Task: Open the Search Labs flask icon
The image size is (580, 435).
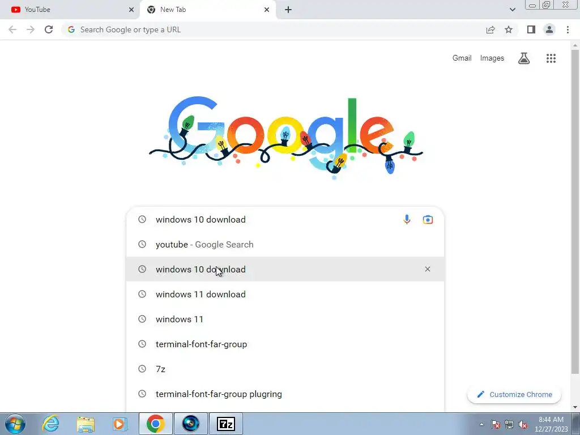Action: (x=524, y=58)
